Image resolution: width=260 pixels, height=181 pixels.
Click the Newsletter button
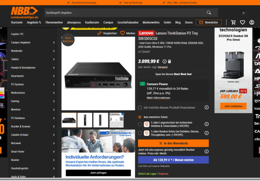pos(209,22)
